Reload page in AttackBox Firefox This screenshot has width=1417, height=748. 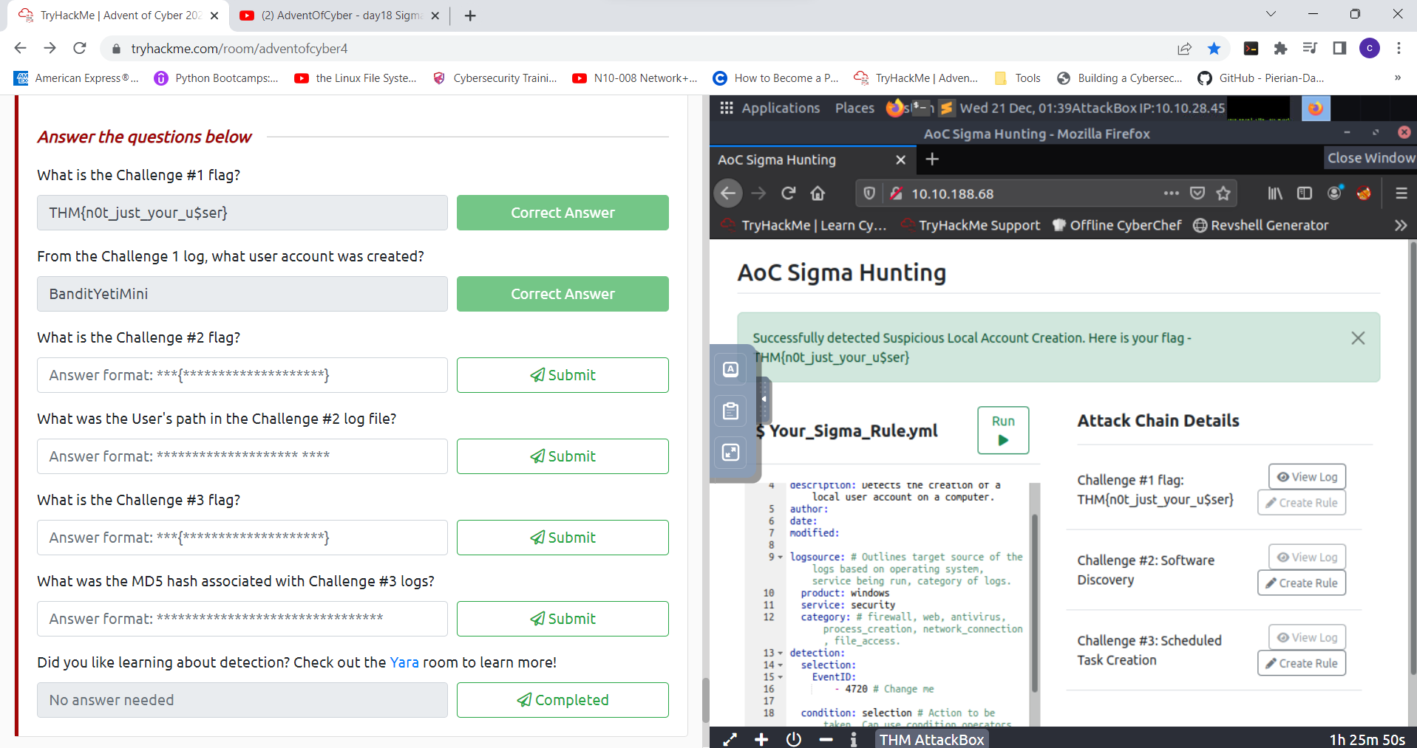click(x=788, y=193)
